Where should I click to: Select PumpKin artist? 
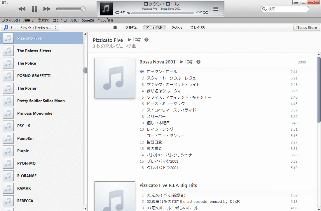41,138
